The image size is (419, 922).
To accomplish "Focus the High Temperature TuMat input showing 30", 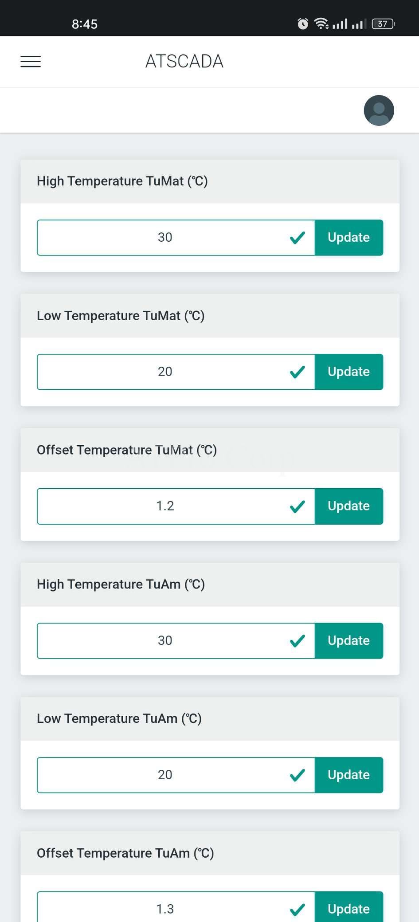I will pos(165,238).
